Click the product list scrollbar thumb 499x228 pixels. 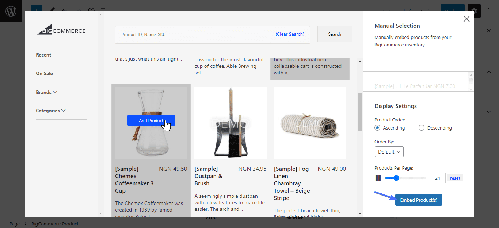360,112
